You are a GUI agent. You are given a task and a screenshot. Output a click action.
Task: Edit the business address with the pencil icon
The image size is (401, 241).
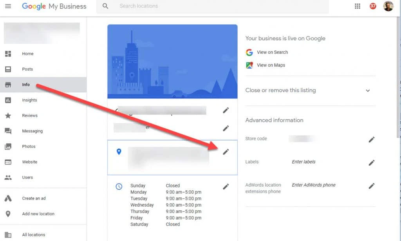tap(226, 152)
